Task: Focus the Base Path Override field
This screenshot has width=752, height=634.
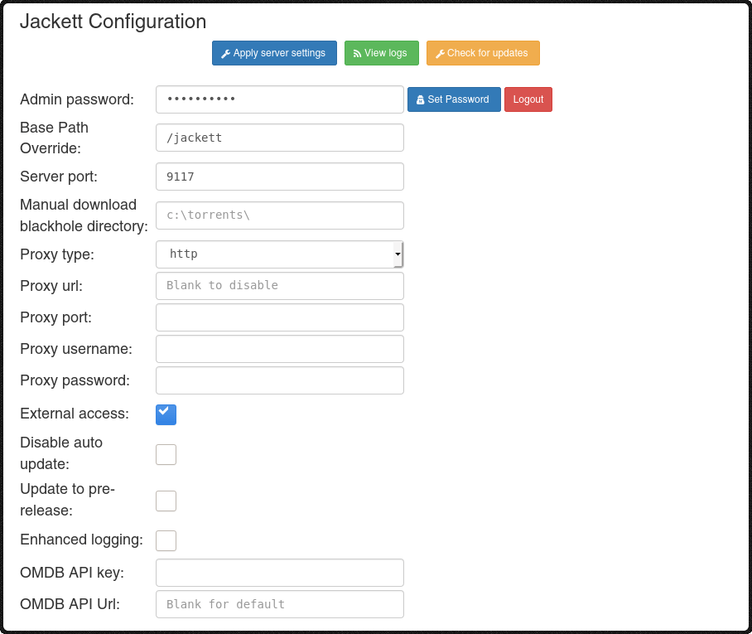Action: (279, 138)
